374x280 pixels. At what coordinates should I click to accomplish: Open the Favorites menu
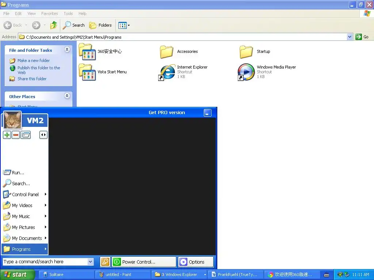pyautogui.click(x=49, y=13)
